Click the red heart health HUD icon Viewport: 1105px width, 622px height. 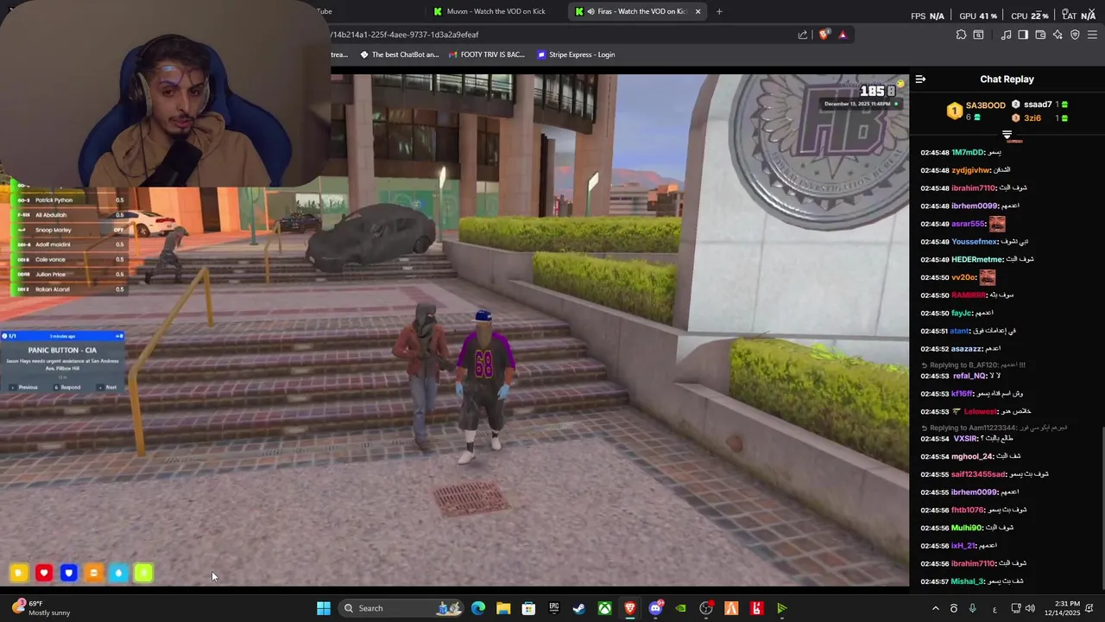point(44,573)
